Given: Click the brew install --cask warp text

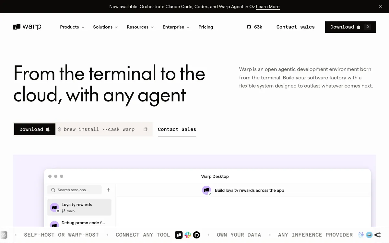Looking at the screenshot, I should pyautogui.click(x=99, y=129).
